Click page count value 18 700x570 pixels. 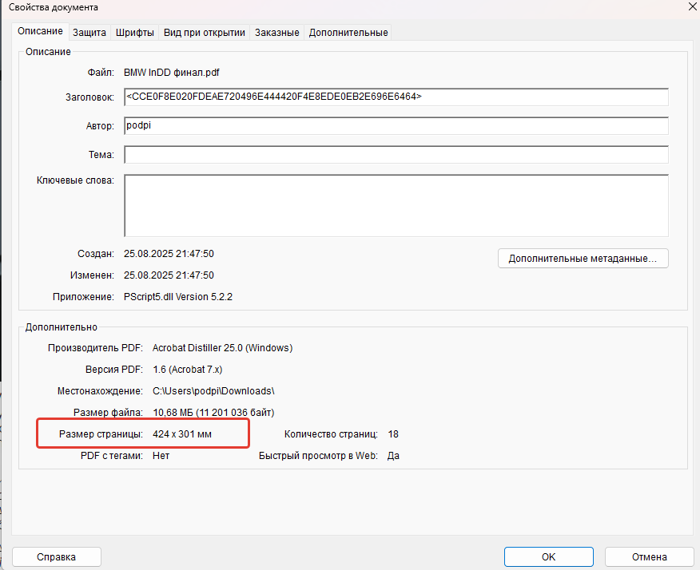click(x=393, y=434)
